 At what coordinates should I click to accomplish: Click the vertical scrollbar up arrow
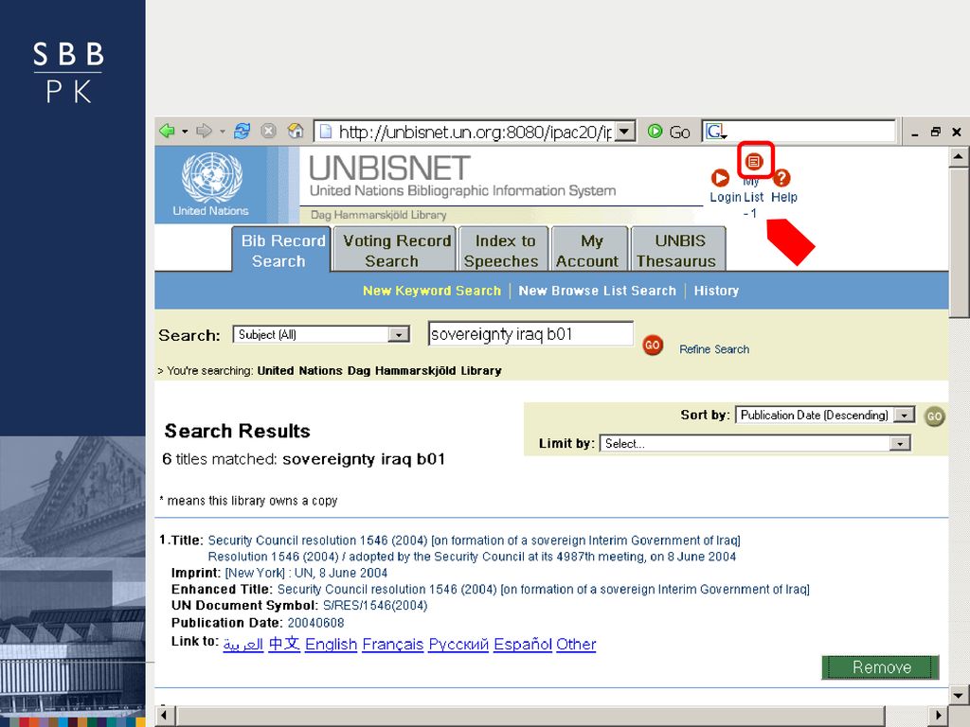coord(959,156)
